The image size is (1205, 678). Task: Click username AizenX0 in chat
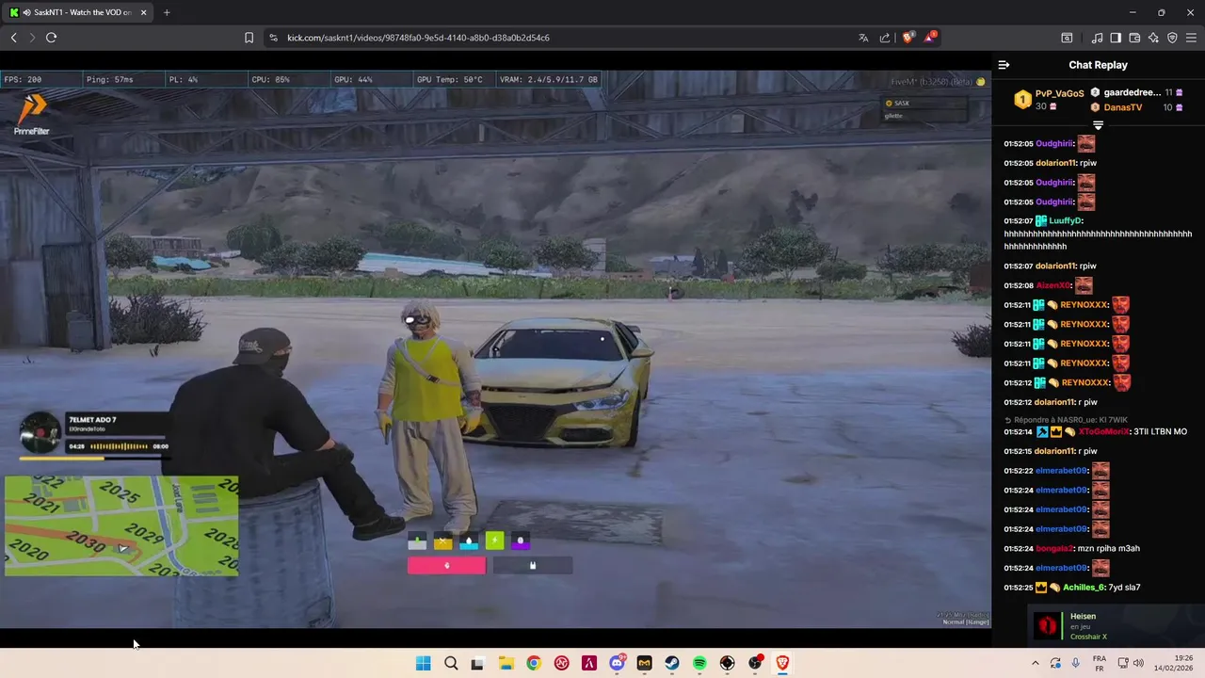(x=1052, y=285)
